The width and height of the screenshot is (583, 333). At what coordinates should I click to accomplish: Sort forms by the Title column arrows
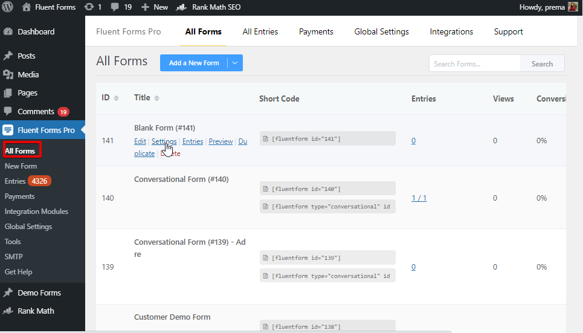click(156, 98)
